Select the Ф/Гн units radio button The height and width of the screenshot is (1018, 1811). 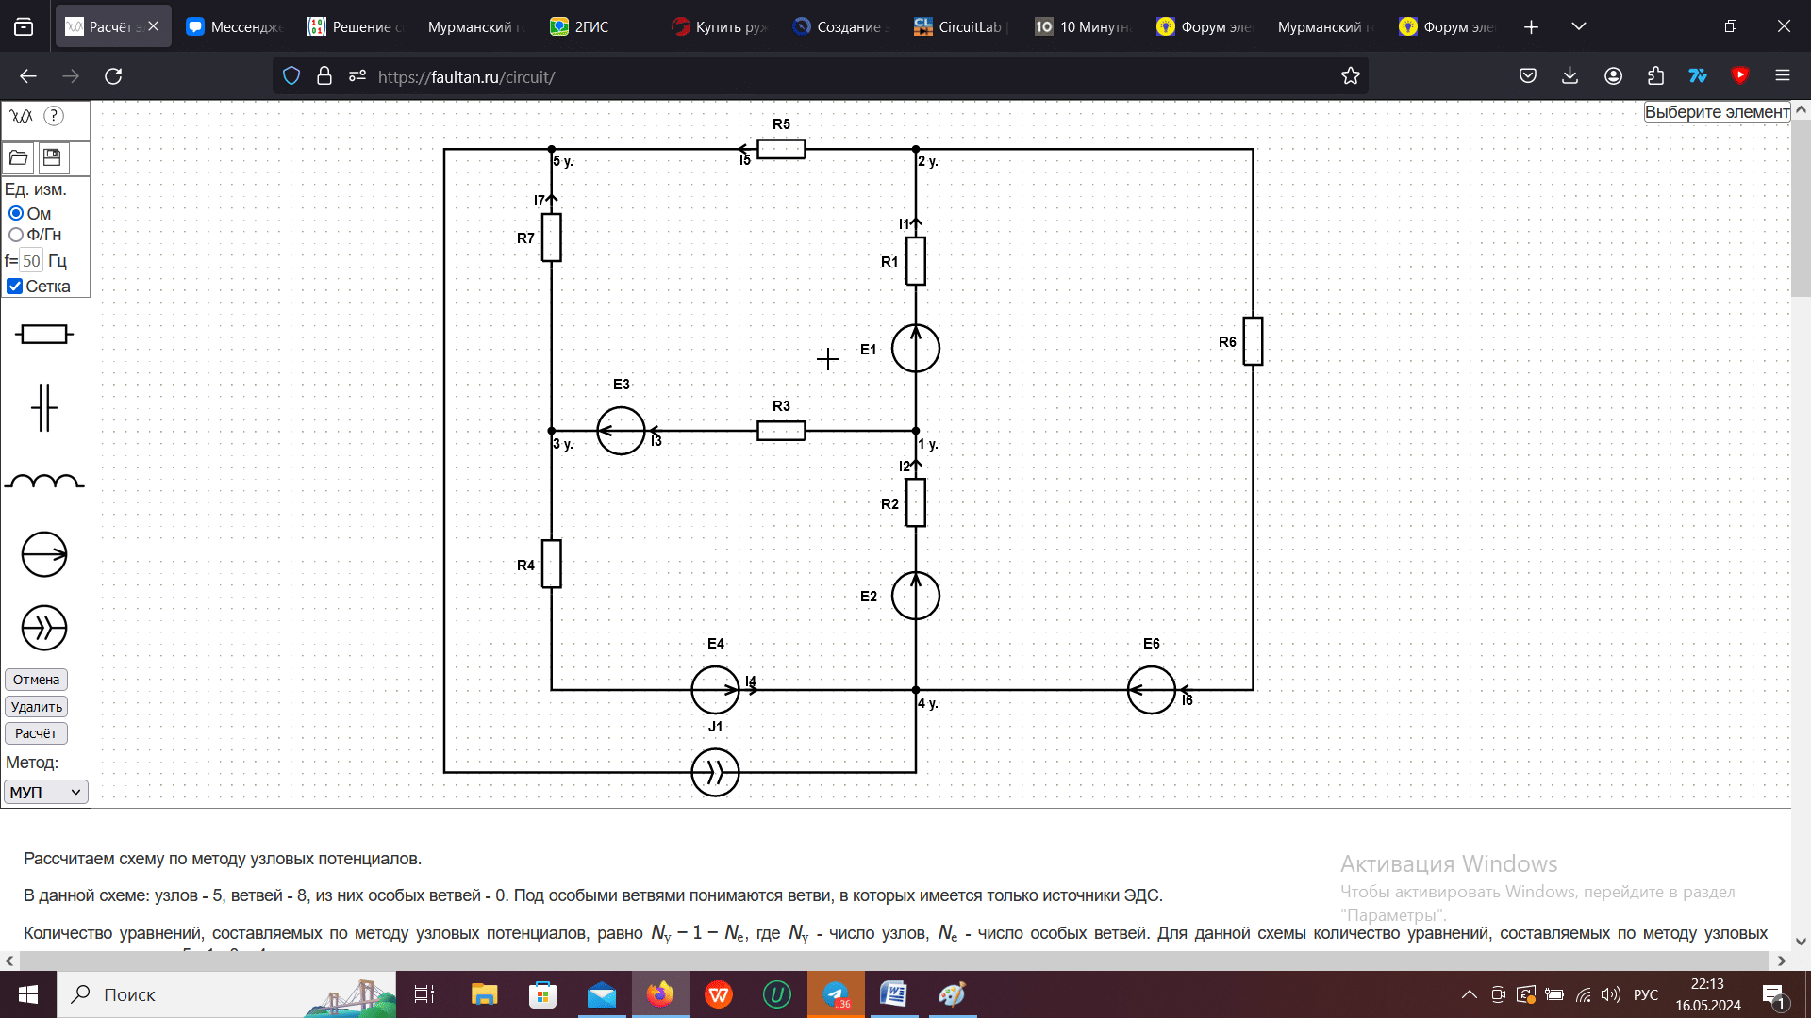click(16, 235)
